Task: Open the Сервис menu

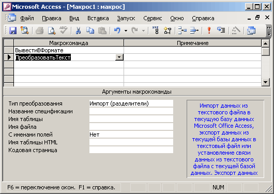Action: (153, 19)
